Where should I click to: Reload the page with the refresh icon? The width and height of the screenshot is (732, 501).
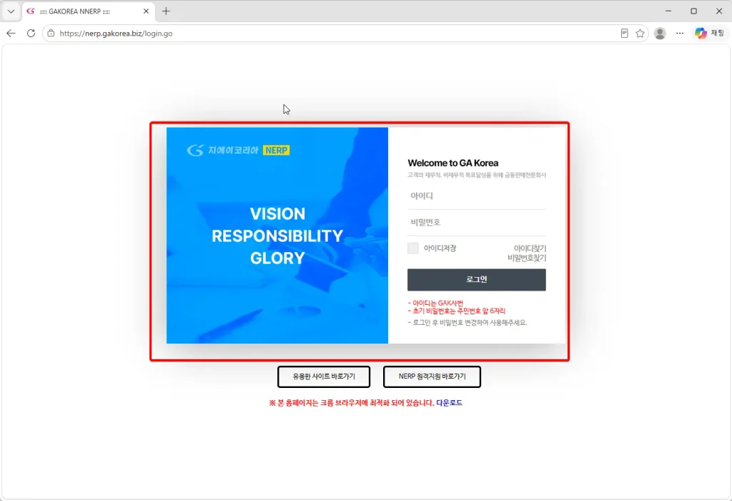point(31,33)
